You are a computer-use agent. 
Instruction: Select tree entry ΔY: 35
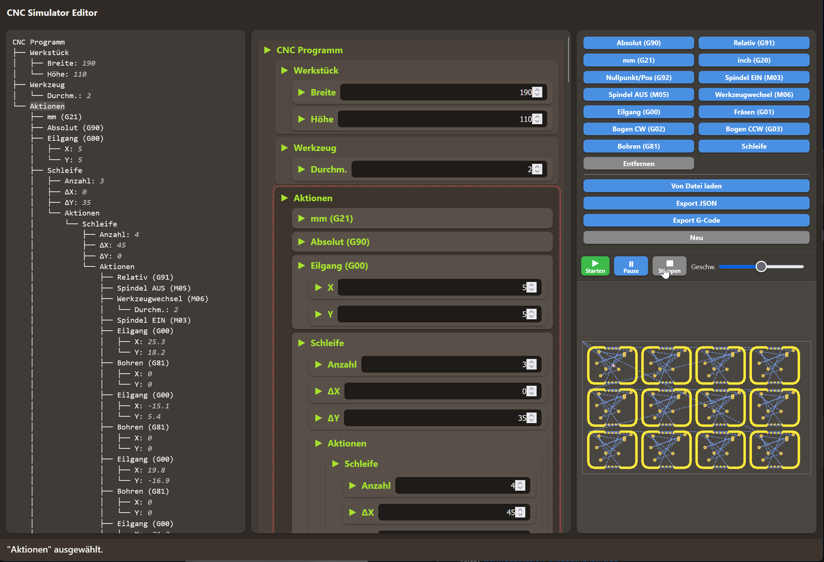77,202
